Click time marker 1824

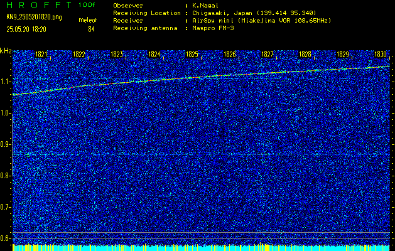pyautogui.click(x=154, y=55)
